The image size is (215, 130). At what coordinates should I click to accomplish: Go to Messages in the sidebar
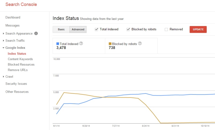[13, 26]
